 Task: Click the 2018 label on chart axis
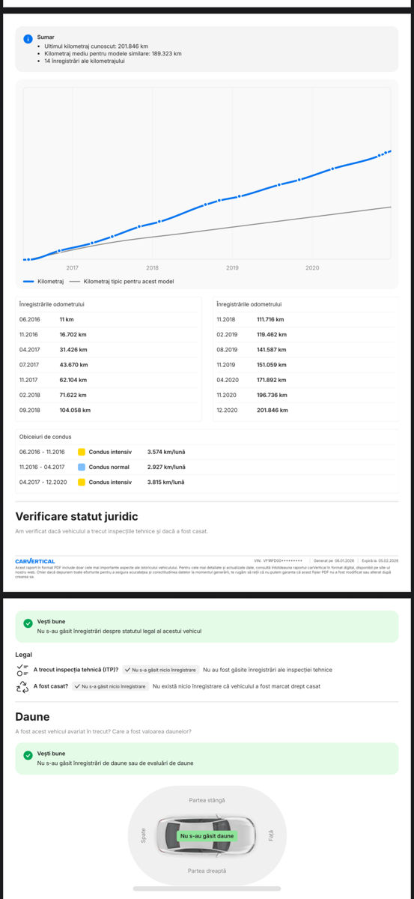click(152, 267)
